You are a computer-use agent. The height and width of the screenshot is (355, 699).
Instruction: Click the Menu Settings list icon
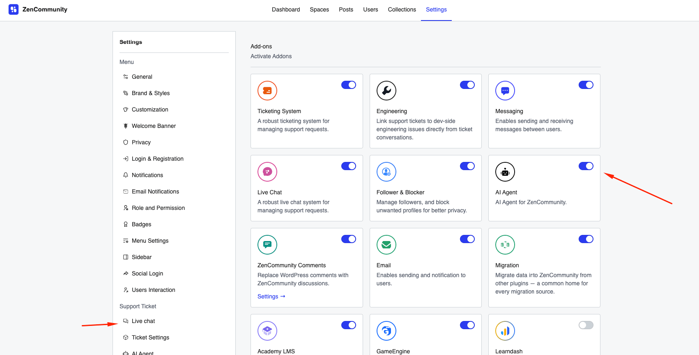pos(126,241)
